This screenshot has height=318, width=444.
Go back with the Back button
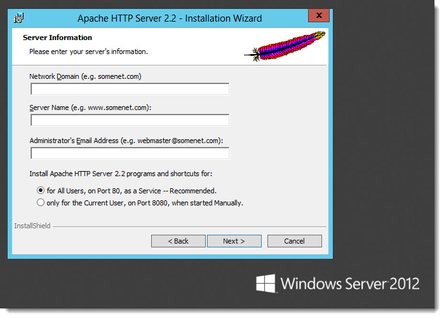tap(178, 241)
